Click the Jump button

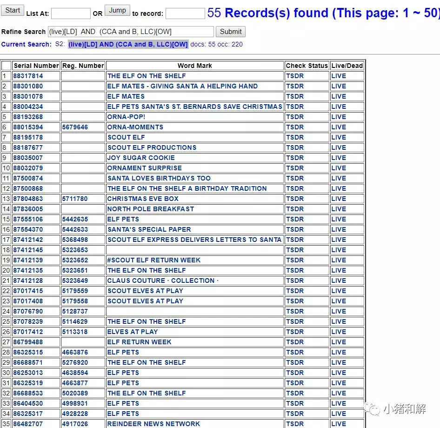[117, 10]
